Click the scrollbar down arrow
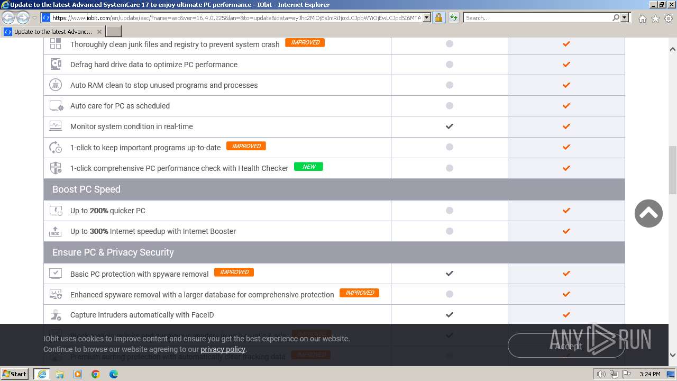 (x=673, y=355)
